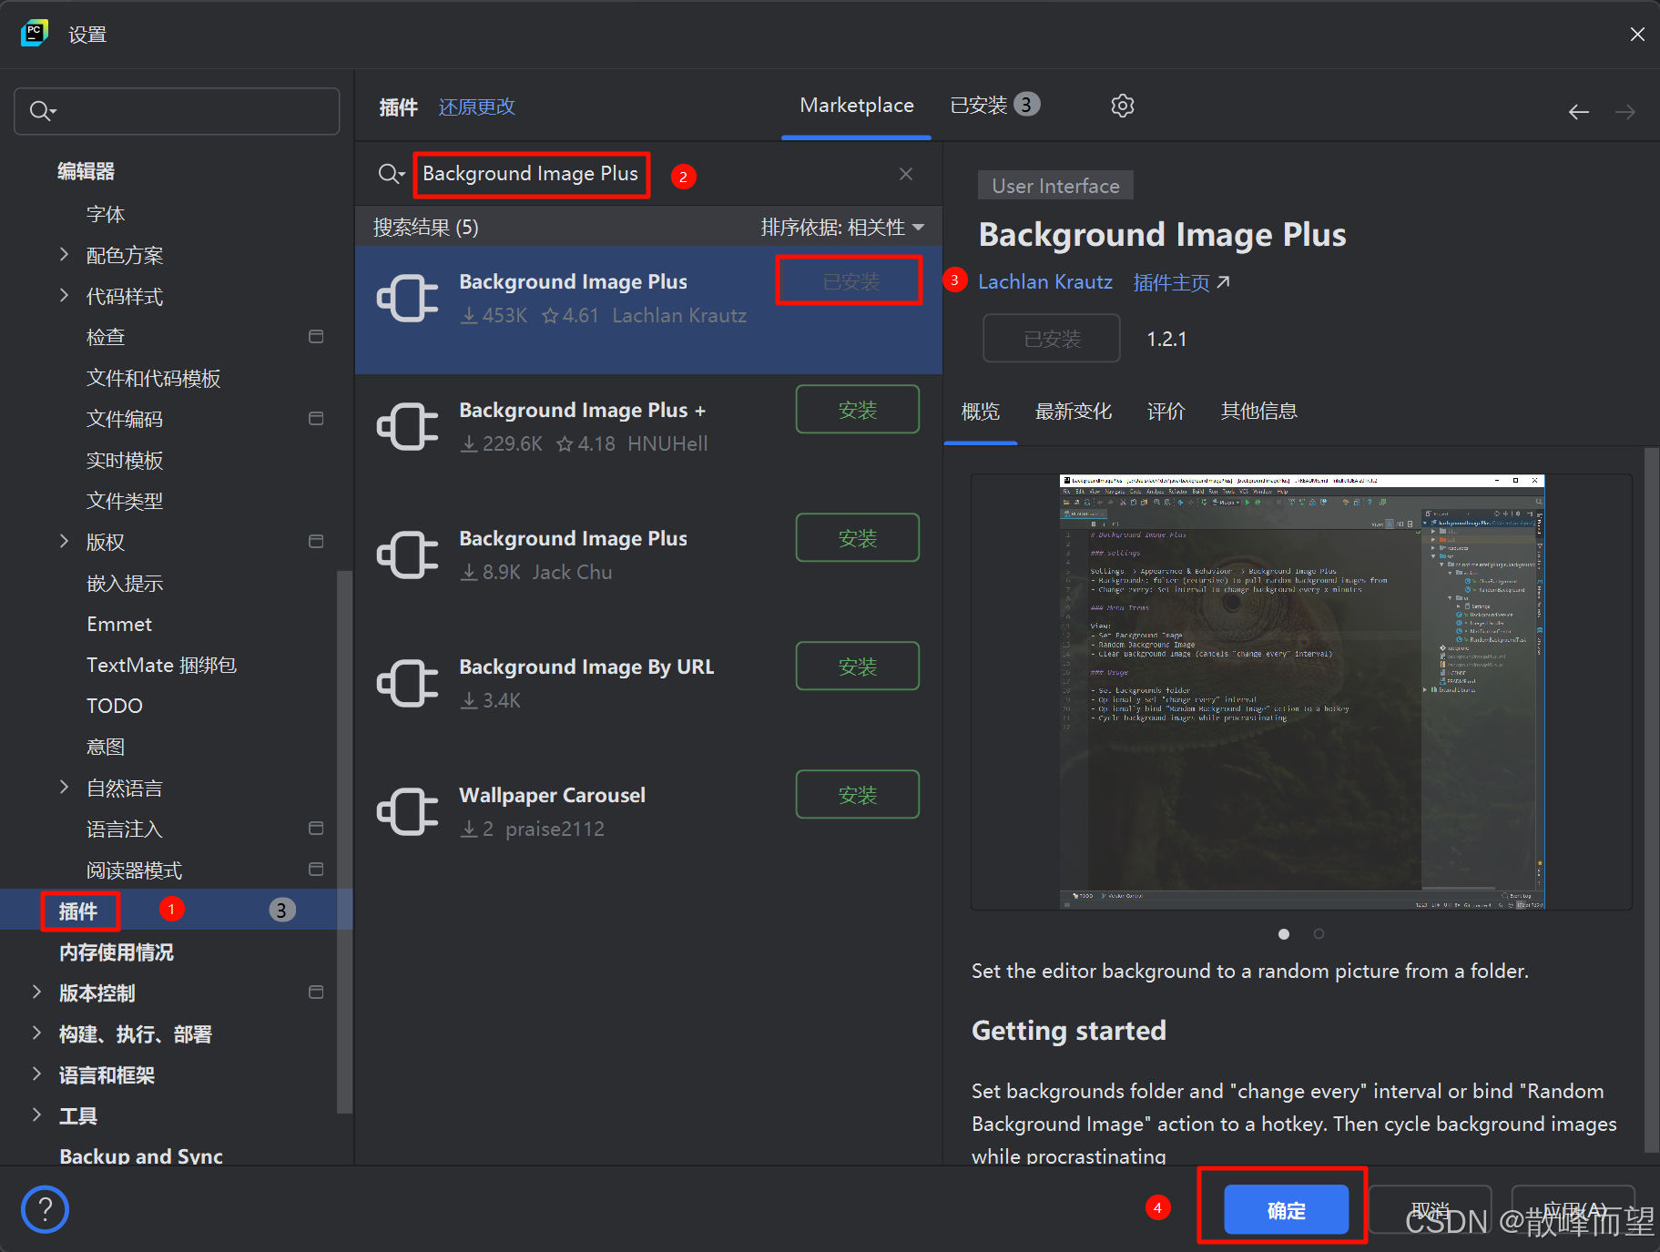The image size is (1660, 1252).
Task: Click plug icon of Wallpaper Carousel
Action: click(408, 811)
